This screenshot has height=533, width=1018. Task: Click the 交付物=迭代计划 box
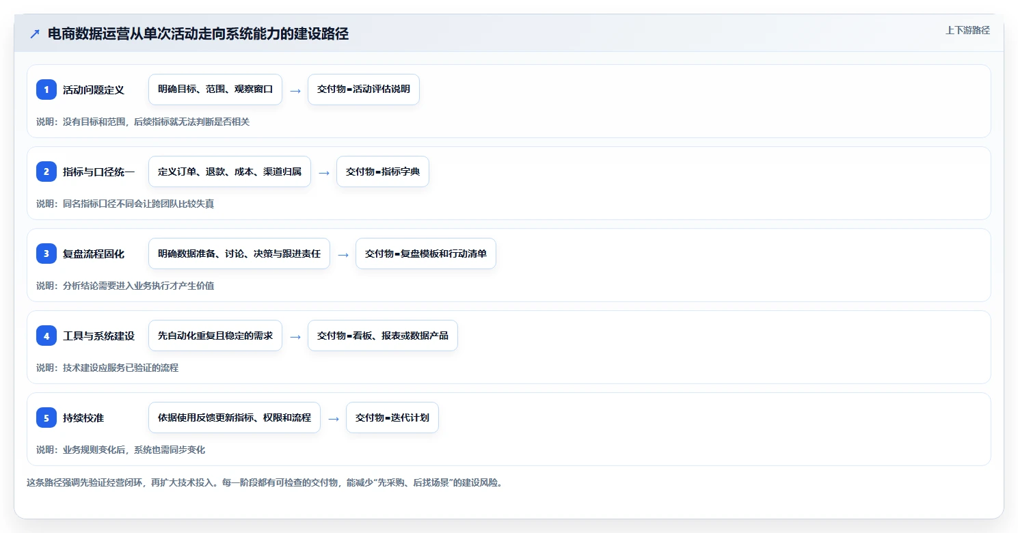click(392, 418)
